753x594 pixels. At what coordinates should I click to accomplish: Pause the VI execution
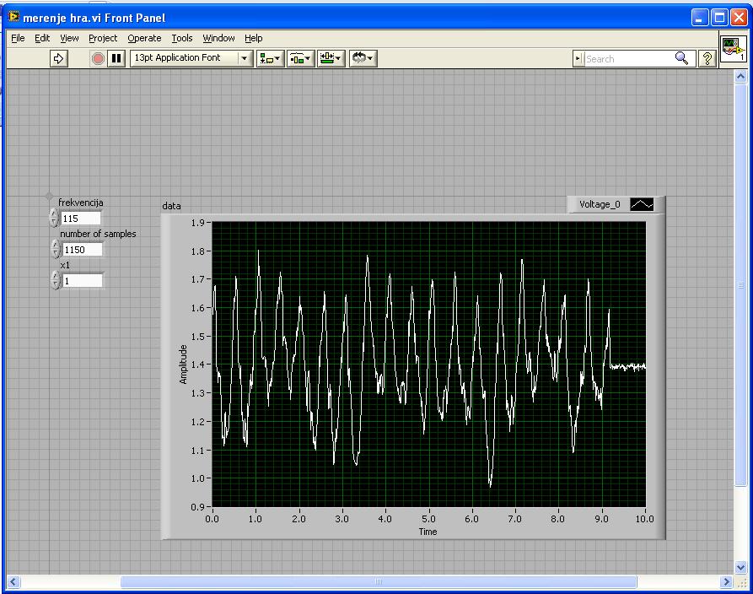point(116,58)
